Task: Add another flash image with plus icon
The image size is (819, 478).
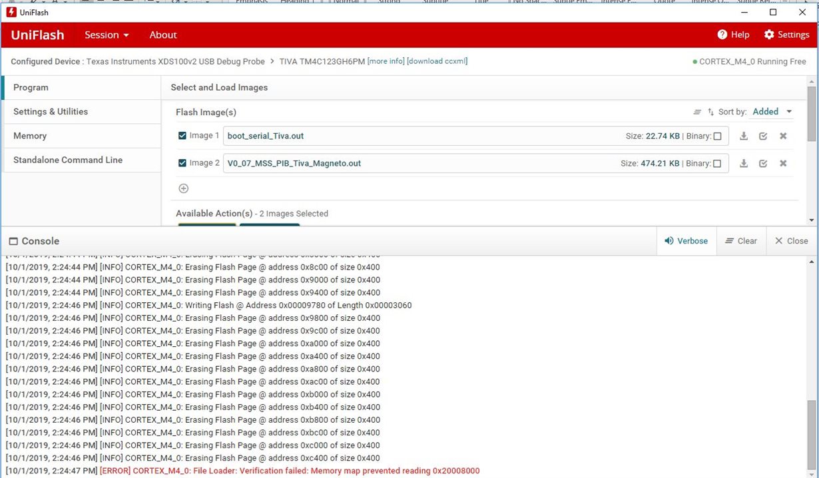Action: [184, 188]
